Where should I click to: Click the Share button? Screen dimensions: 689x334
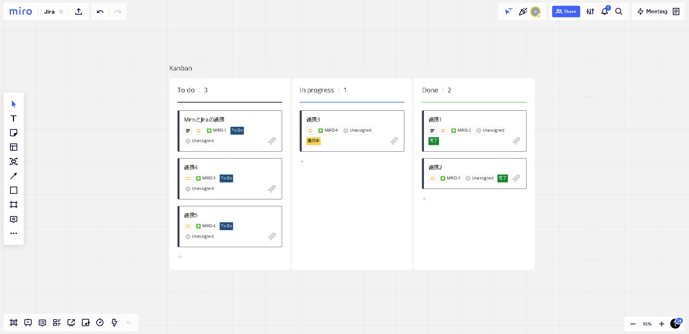pos(566,12)
